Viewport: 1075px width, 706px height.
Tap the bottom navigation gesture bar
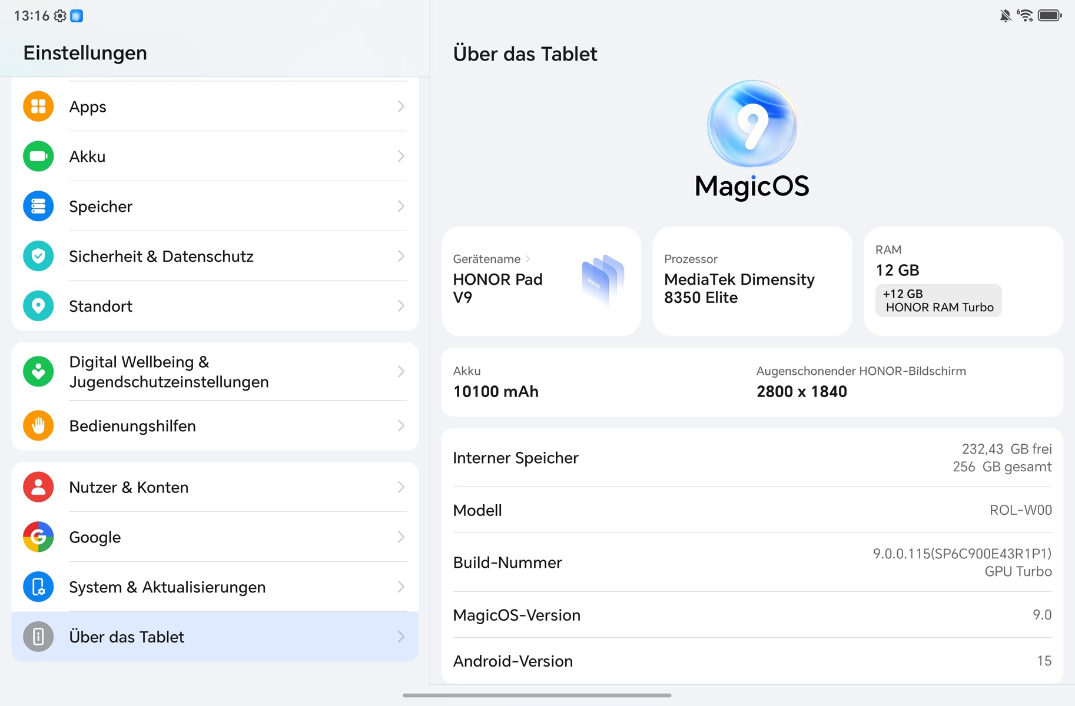537,695
